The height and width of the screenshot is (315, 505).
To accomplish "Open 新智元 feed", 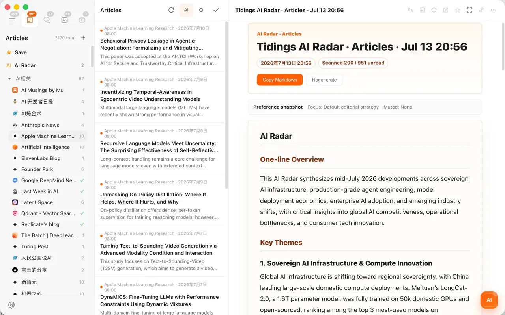I will click(48, 282).
